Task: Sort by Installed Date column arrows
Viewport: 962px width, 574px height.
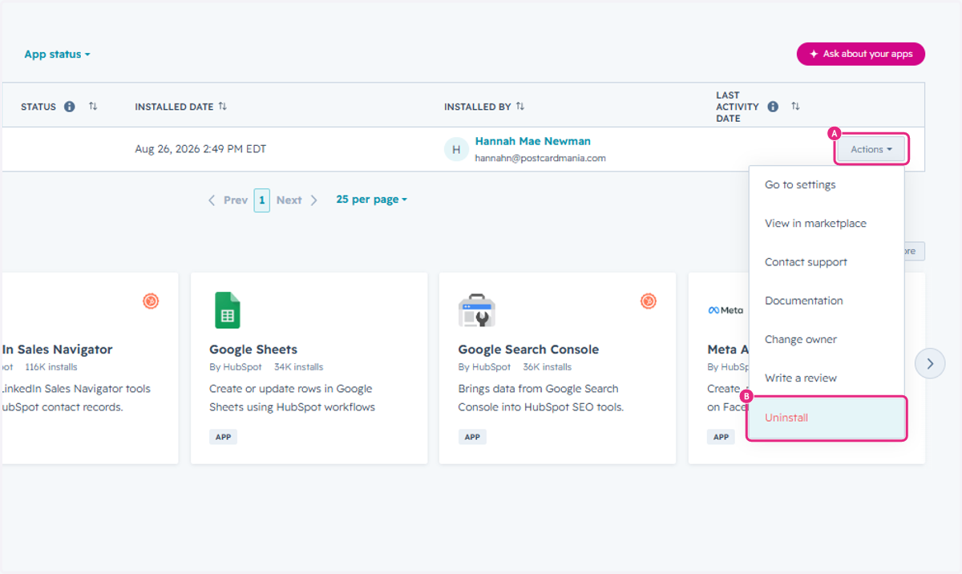Action: pos(223,107)
